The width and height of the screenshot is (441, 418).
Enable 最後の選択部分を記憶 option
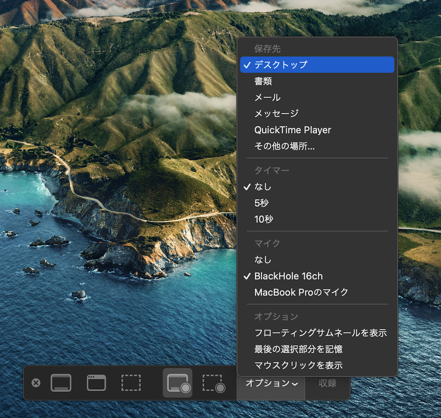[x=299, y=349]
